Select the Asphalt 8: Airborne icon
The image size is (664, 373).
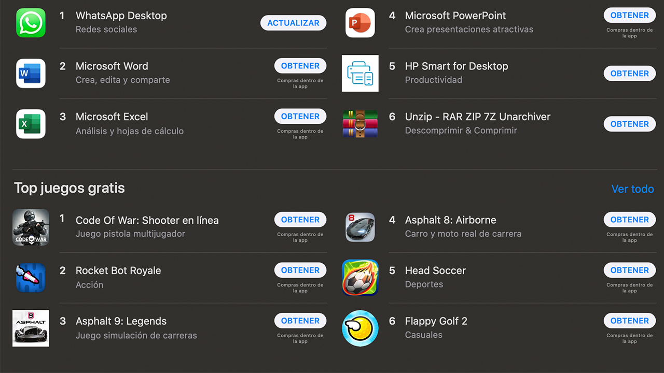click(360, 227)
